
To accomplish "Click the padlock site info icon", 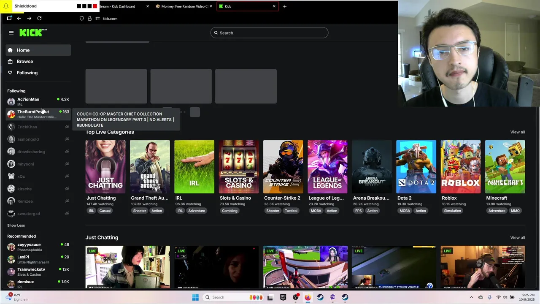I will [89, 18].
